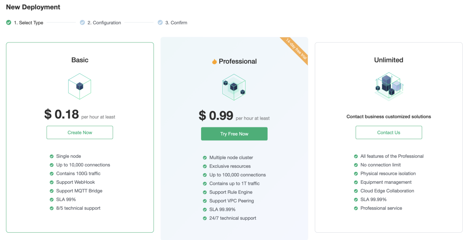Click the check icon next to Single node

click(x=51, y=156)
